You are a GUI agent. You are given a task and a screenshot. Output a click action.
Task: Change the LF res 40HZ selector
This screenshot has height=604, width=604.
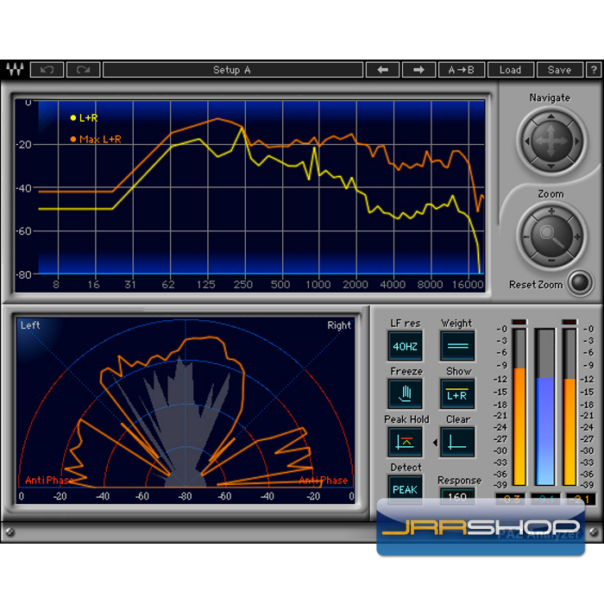coord(405,346)
